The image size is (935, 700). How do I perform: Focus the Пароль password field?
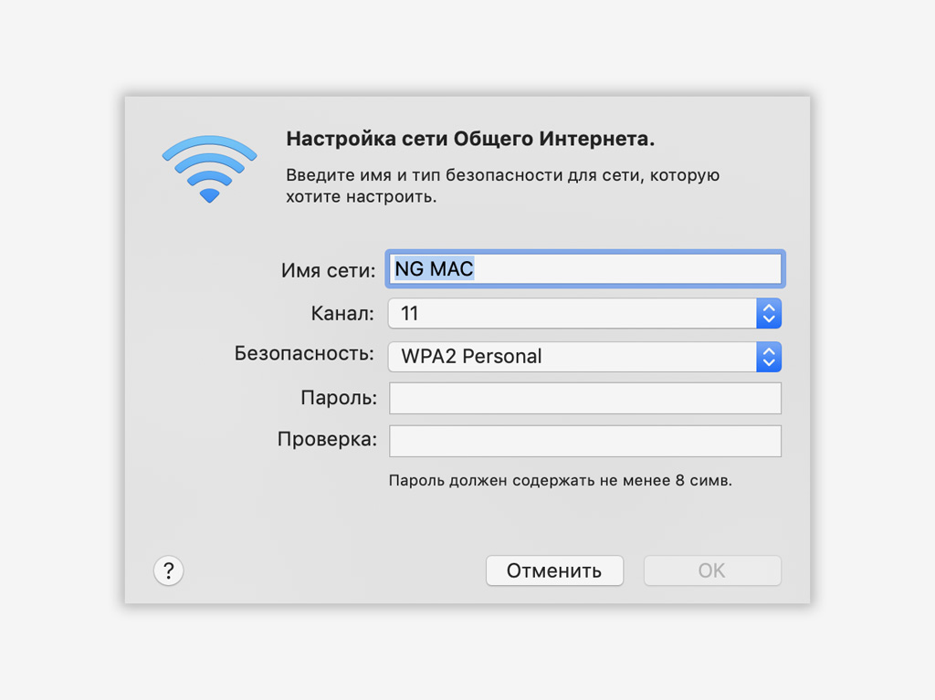[585, 398]
